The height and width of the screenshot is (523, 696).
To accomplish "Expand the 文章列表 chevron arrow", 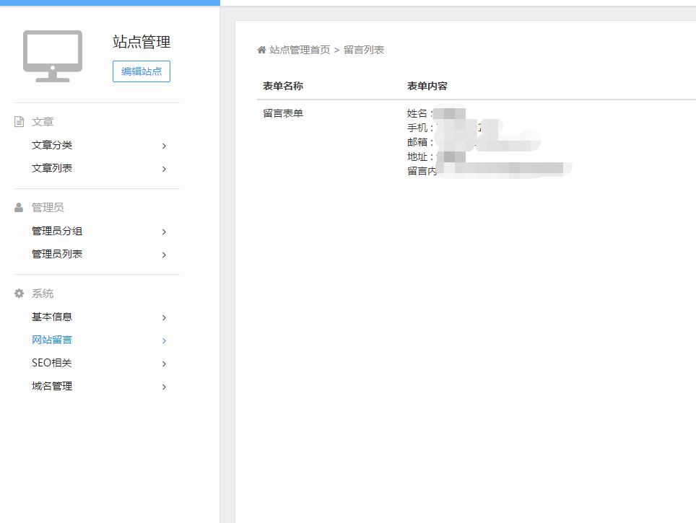I will [x=164, y=169].
